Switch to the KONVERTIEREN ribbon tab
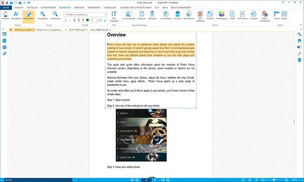The height and width of the screenshot is (182, 304). click(48, 8)
